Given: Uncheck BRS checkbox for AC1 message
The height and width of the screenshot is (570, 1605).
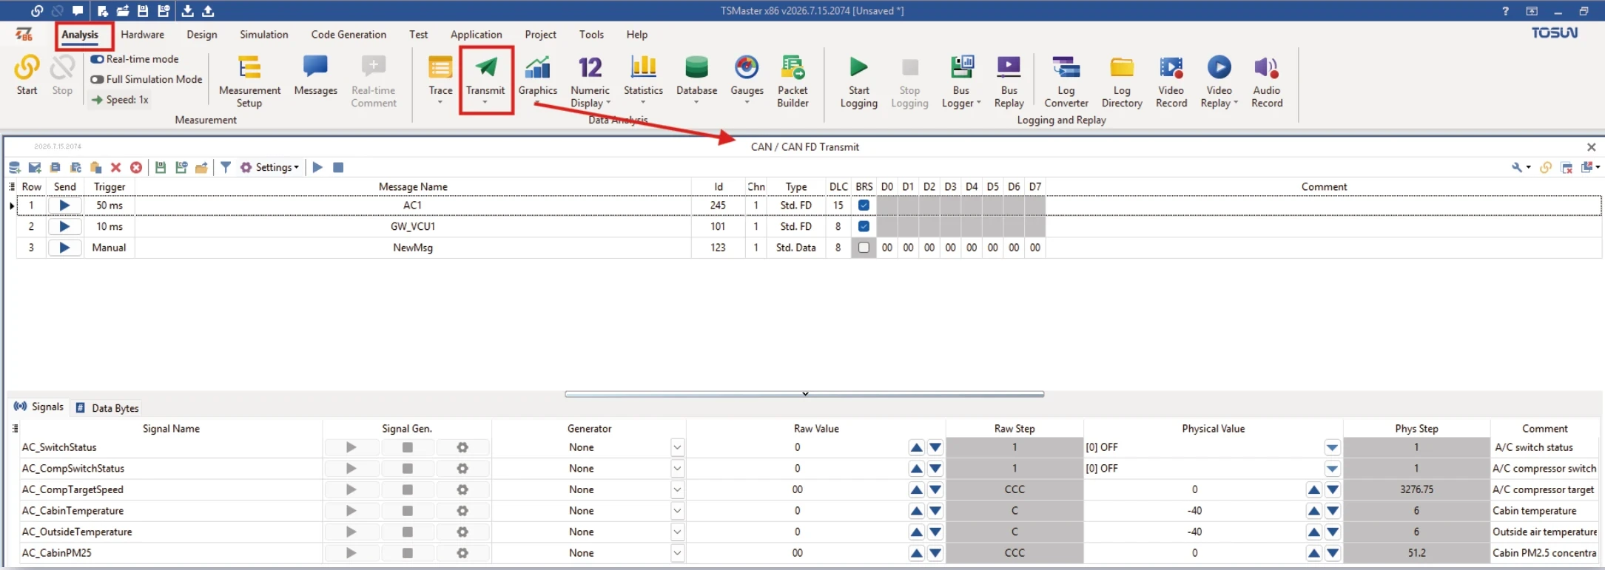Looking at the screenshot, I should click(x=864, y=206).
